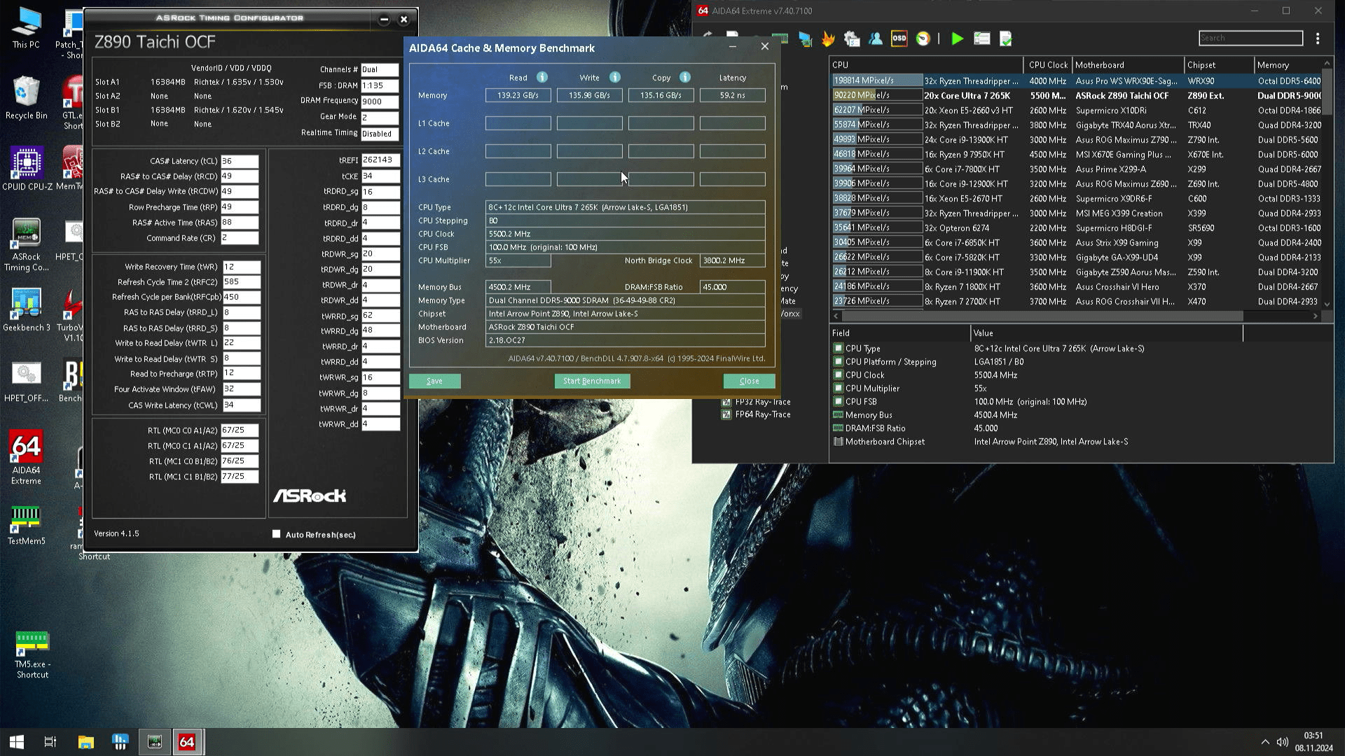The width and height of the screenshot is (1345, 756).
Task: Open the sensor gauge toolbar icon
Action: point(923,38)
